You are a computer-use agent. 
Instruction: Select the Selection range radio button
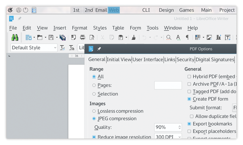94,94
